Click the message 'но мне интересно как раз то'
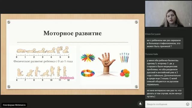 tap(164, 93)
